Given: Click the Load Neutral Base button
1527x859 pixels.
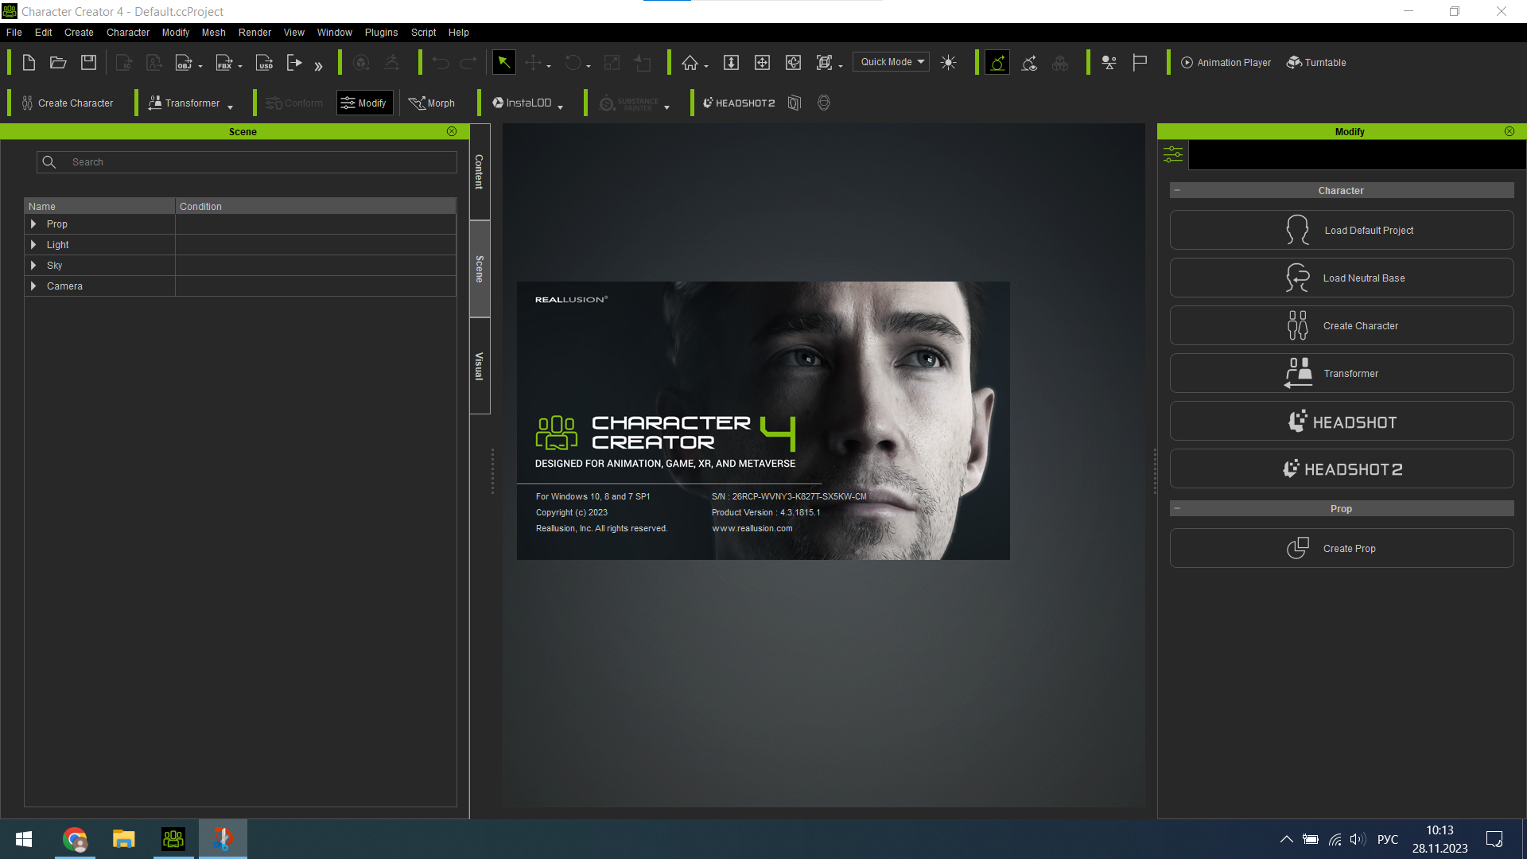Looking at the screenshot, I should pos(1342,278).
